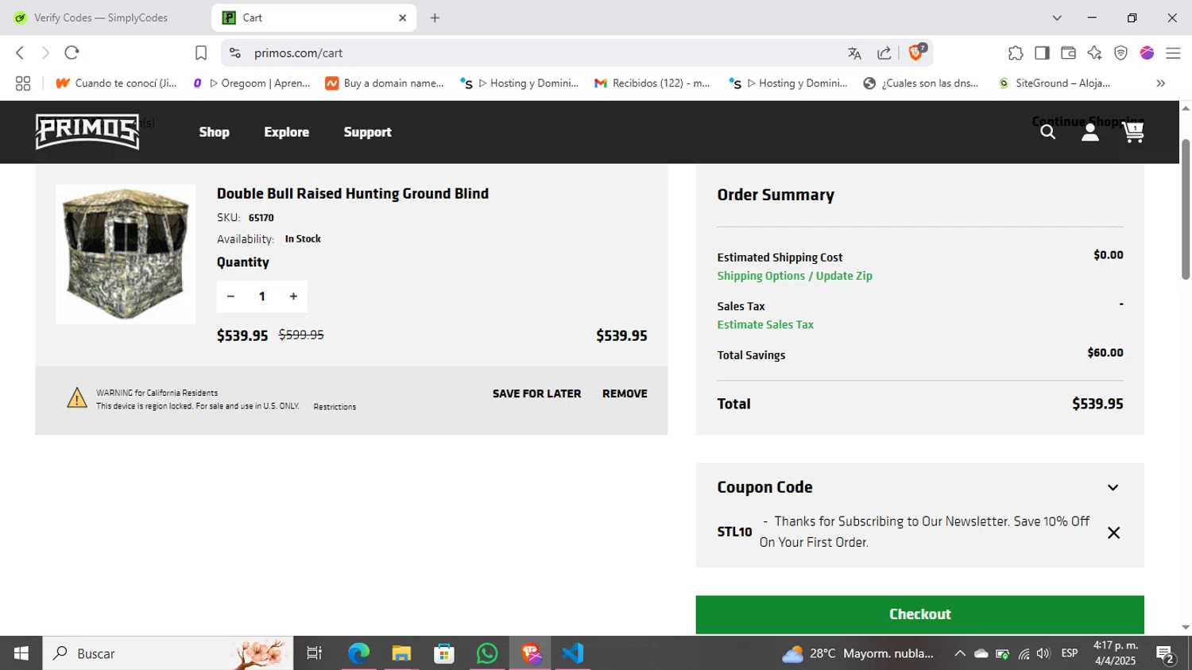This screenshot has height=670, width=1192.
Task: Increase quantity with plus button
Action: click(x=293, y=296)
